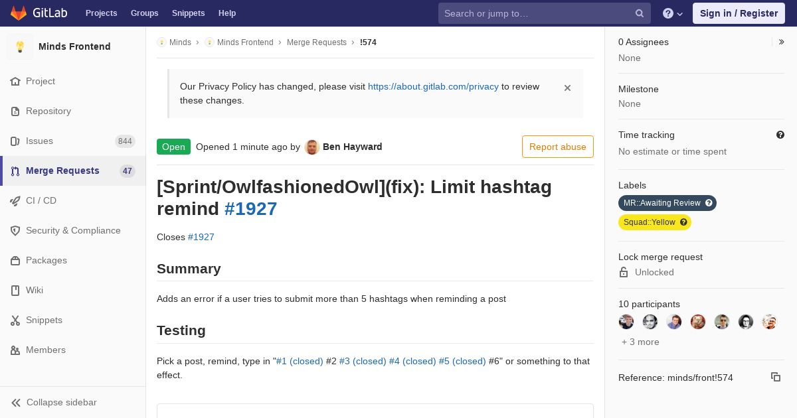
Task: Dismiss the Privacy Policy banner
Action: tap(567, 88)
